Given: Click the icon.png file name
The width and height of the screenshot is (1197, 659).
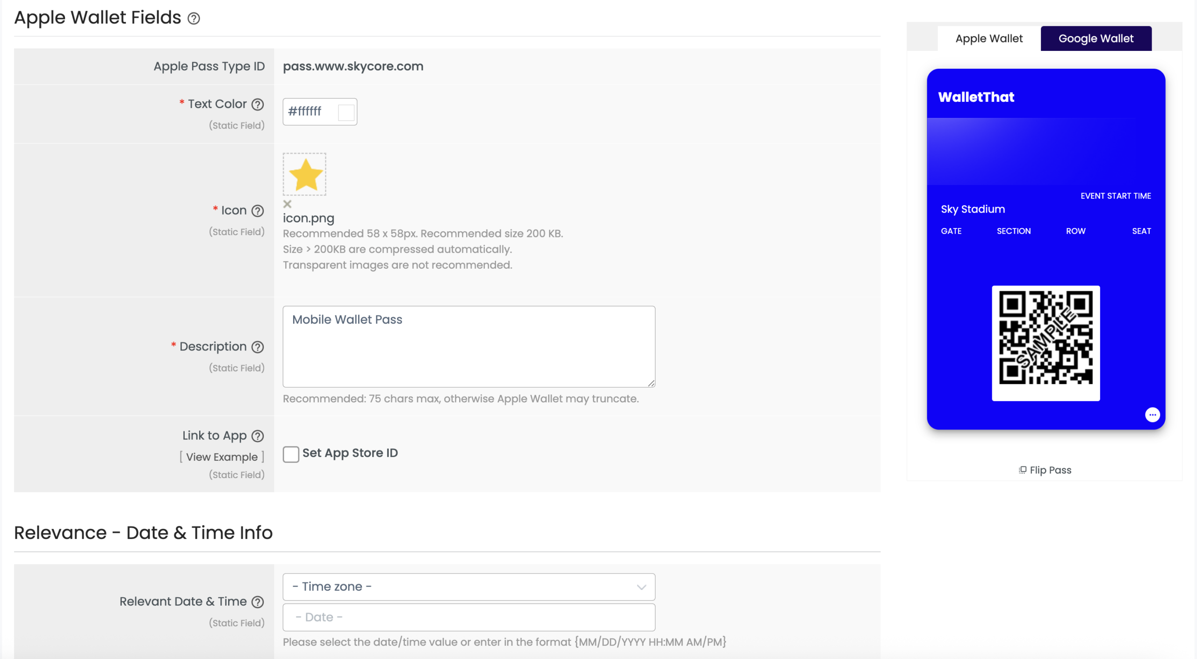Looking at the screenshot, I should (x=309, y=218).
